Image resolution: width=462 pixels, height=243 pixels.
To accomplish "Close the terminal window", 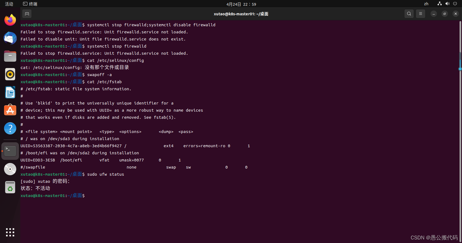I will [456, 14].
